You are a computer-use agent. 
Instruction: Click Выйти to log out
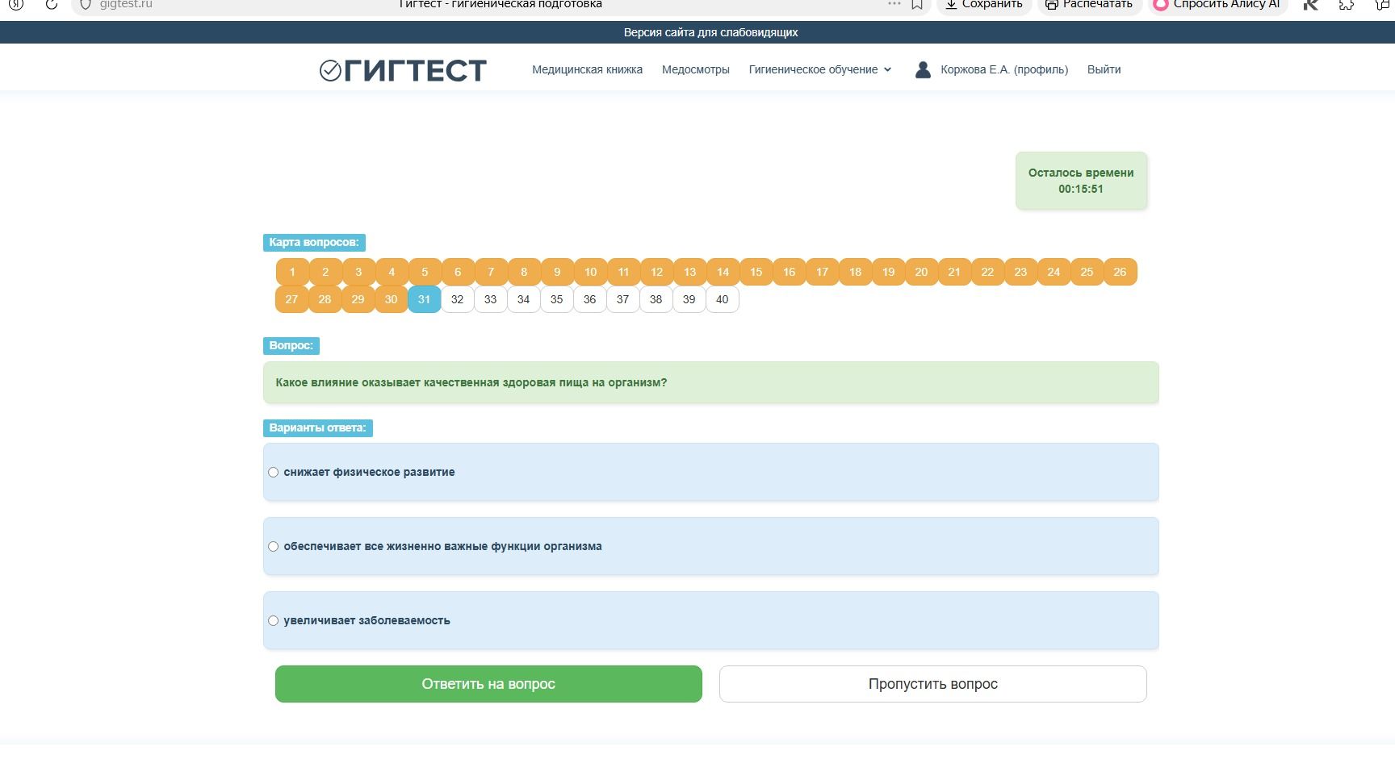tap(1104, 69)
